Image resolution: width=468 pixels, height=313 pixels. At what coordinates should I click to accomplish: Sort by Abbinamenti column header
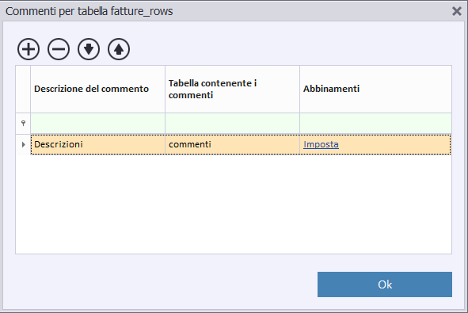(375, 89)
